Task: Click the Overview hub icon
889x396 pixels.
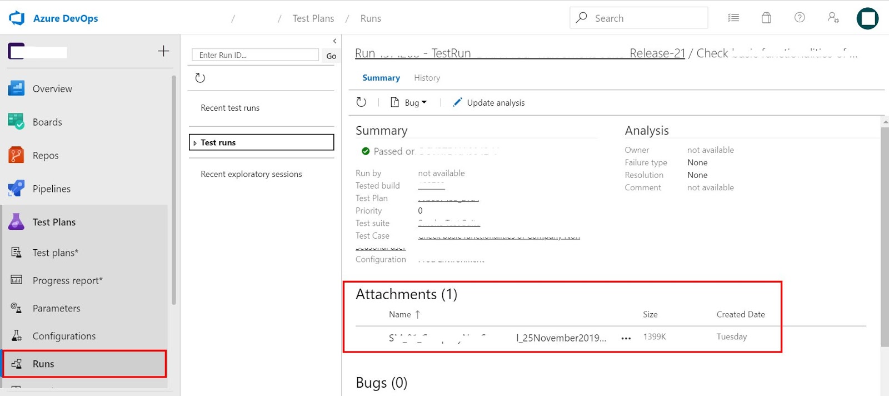Action: 16,88
